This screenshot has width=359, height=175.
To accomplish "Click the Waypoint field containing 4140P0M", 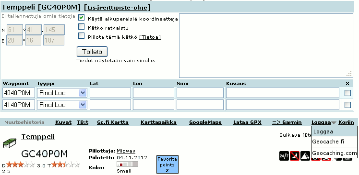I will pyautogui.click(x=19, y=105).
